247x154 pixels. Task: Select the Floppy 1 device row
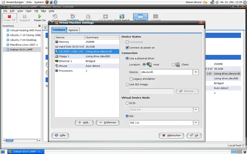pos(87,56)
